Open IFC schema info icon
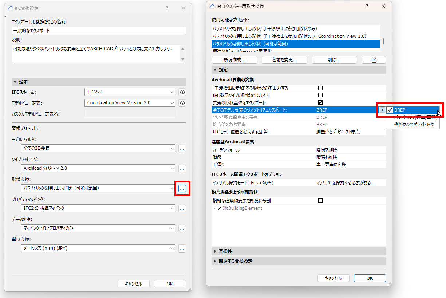Image resolution: width=446 pixels, height=298 pixels. click(182, 92)
